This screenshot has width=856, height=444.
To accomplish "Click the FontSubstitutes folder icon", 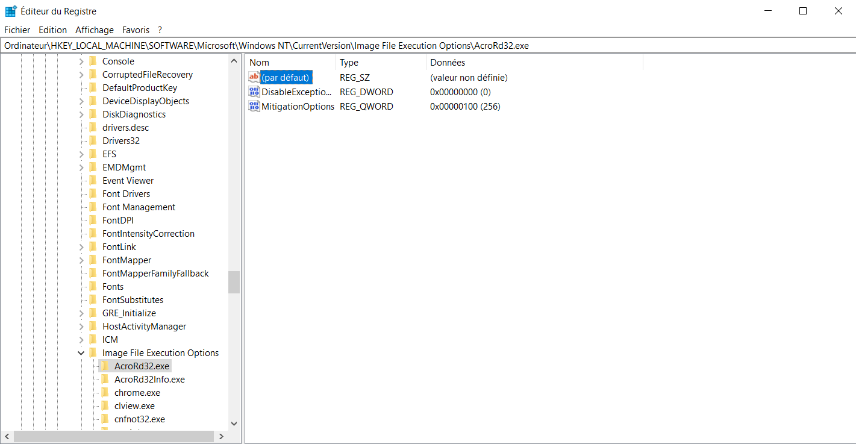I will tap(93, 300).
